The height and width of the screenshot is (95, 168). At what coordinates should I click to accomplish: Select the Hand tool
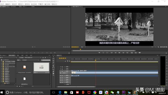[53, 73]
